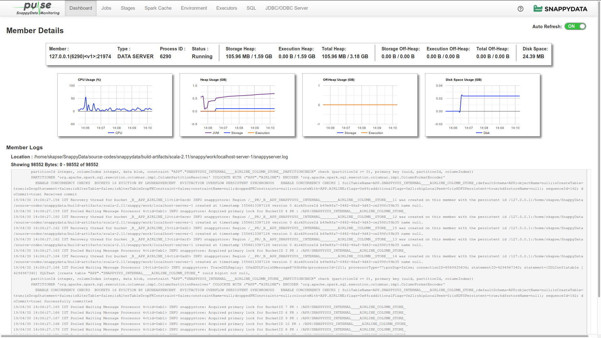Viewport: 601px width, 338px height.
Task: Click the Disk Space Usage (GB) chart title
Action: click(464, 80)
